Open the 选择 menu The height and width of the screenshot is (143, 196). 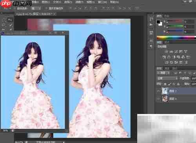point(68,2)
